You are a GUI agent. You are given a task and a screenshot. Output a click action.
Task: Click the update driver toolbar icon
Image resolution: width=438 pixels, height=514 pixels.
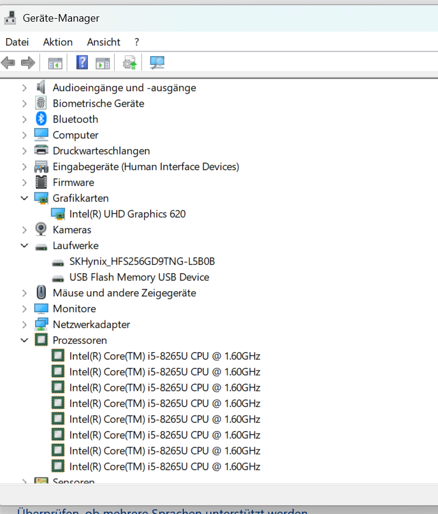tap(129, 63)
